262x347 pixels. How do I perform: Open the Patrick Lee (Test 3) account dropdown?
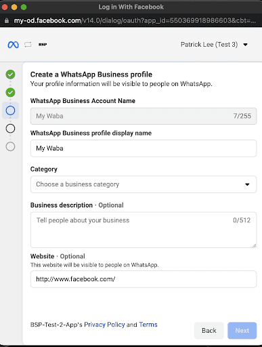tap(214, 45)
